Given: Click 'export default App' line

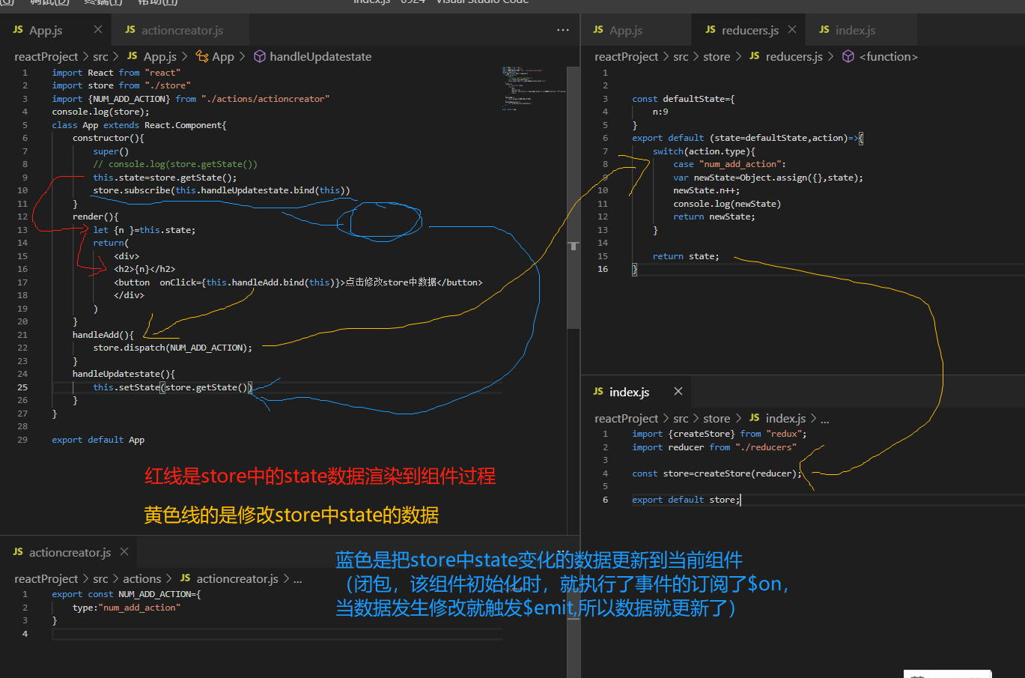Looking at the screenshot, I should click(x=98, y=440).
